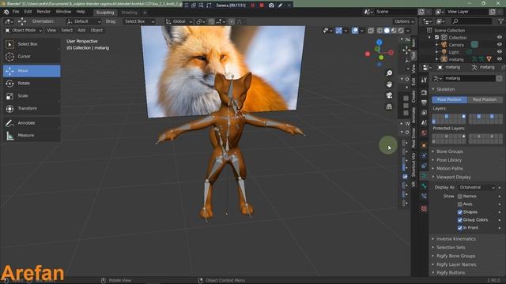Activate the Rotate tool

32,84
